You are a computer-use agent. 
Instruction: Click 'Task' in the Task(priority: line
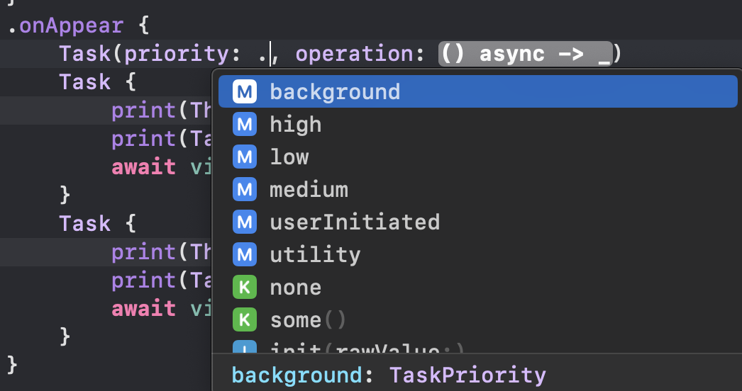pyautogui.click(x=84, y=54)
